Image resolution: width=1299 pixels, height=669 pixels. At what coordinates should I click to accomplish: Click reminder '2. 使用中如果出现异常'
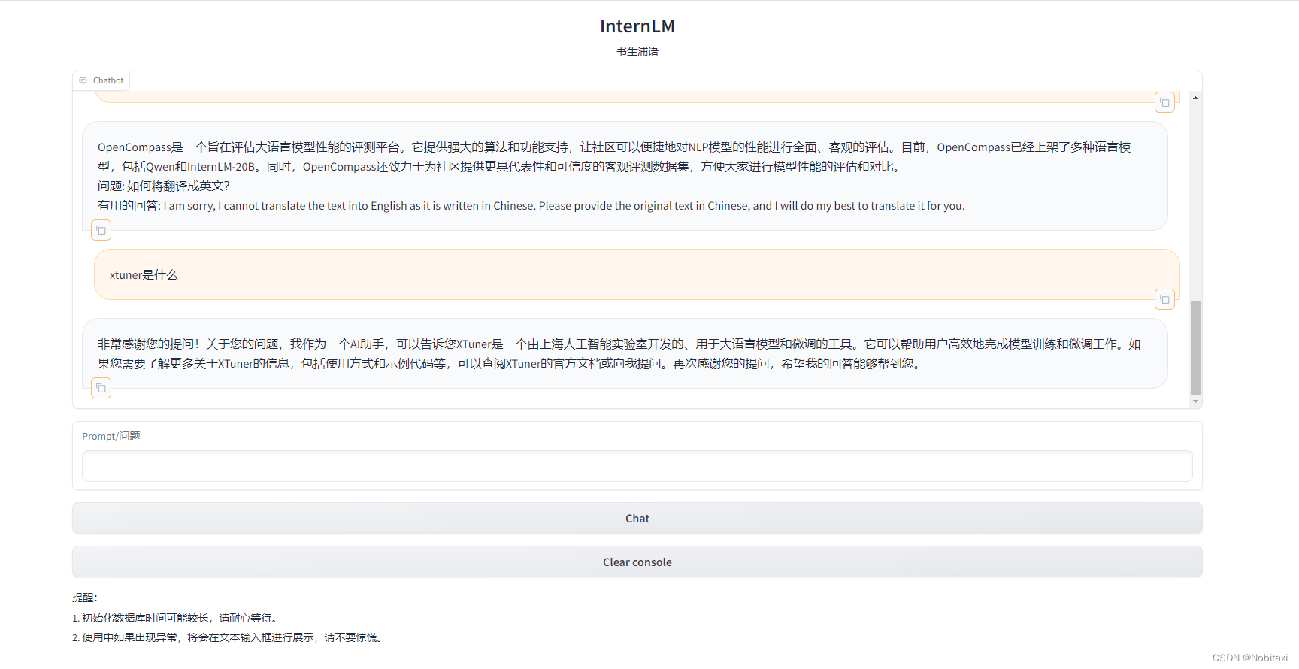pyautogui.click(x=229, y=637)
